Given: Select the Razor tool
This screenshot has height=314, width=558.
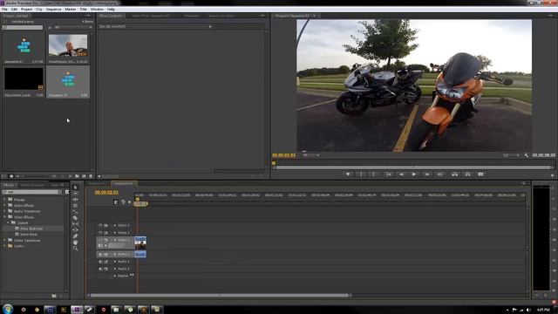Looking at the screenshot, I should pyautogui.click(x=76, y=218).
